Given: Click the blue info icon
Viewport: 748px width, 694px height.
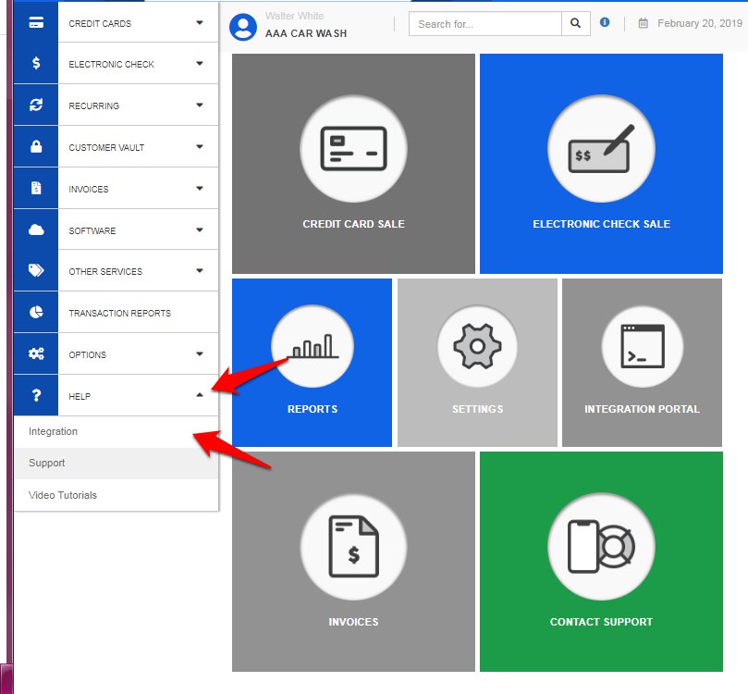Looking at the screenshot, I should 605,22.
